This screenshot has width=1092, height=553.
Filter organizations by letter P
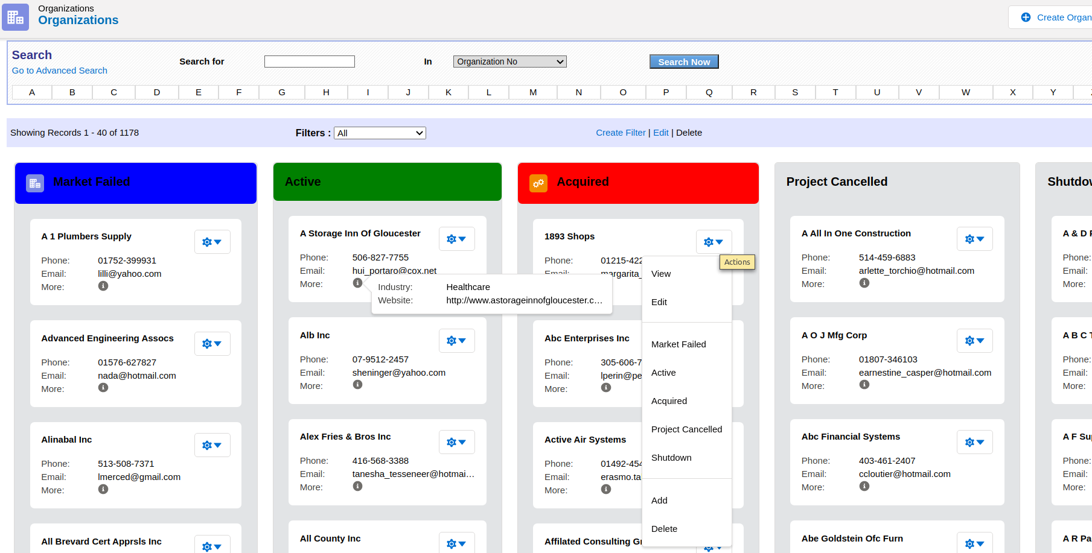(x=666, y=92)
